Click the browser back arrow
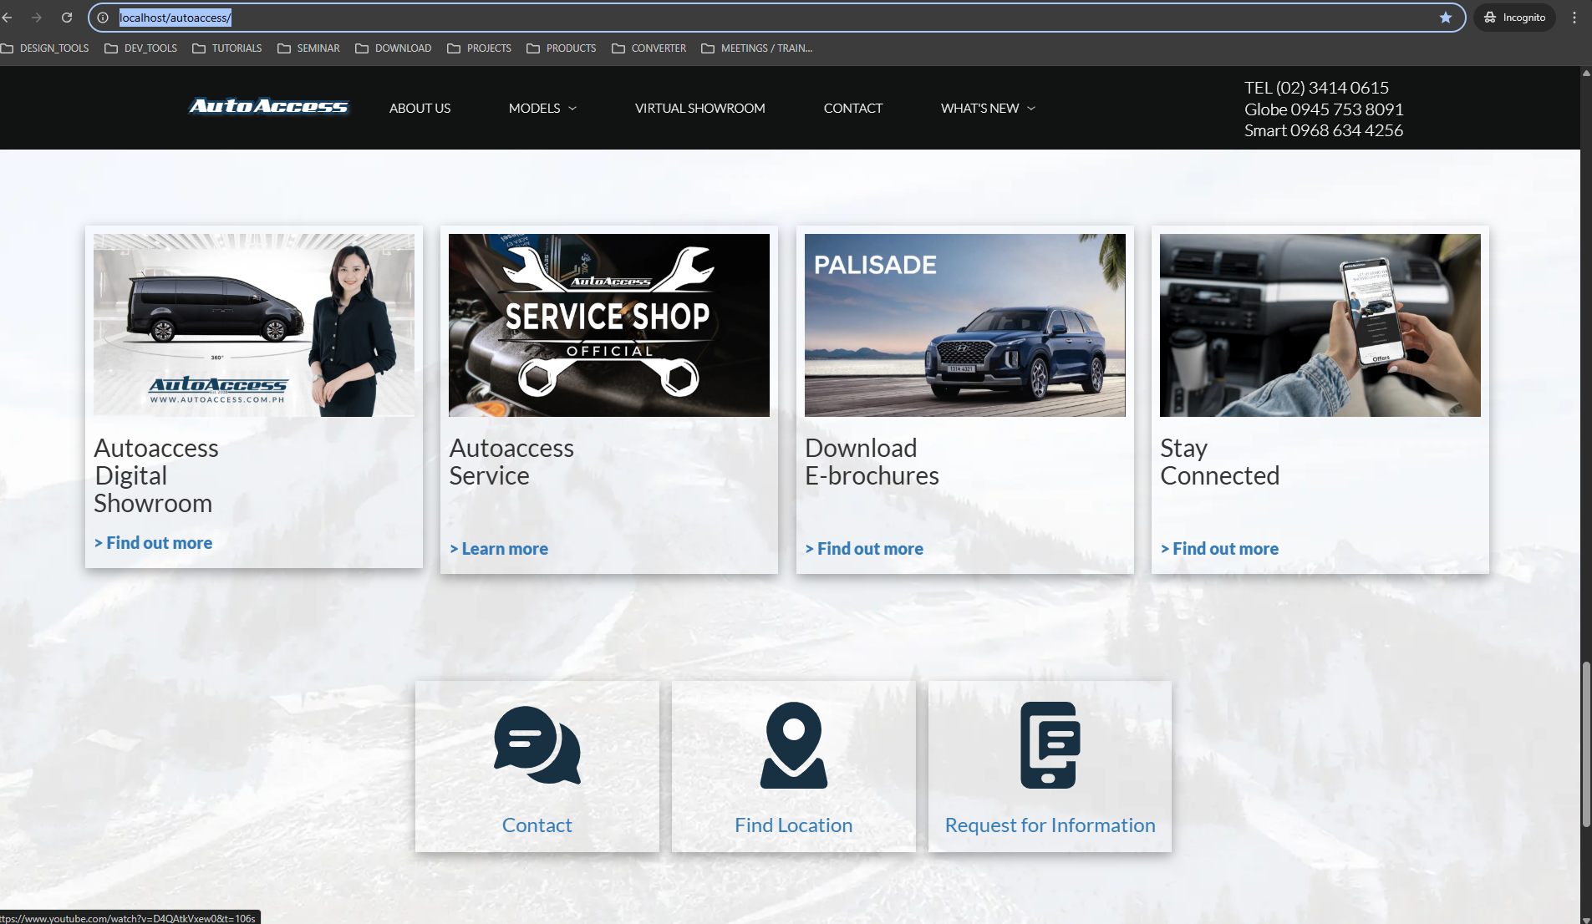 (x=8, y=18)
